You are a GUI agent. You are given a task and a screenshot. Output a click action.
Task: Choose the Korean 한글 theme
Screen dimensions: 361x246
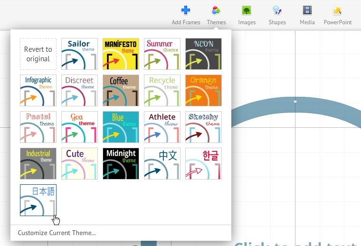tap(203, 164)
